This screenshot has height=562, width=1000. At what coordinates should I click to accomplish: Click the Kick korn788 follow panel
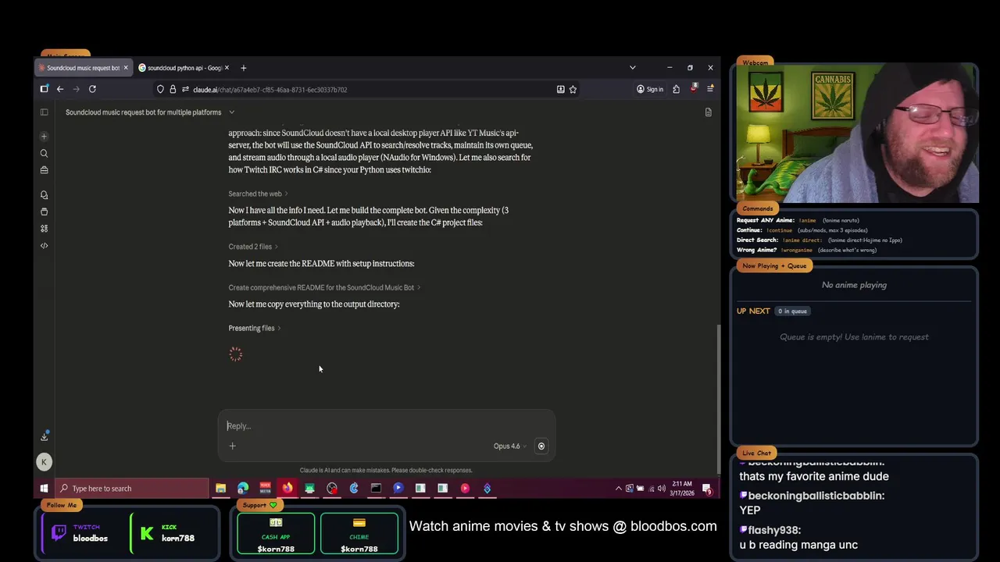pyautogui.click(x=173, y=532)
